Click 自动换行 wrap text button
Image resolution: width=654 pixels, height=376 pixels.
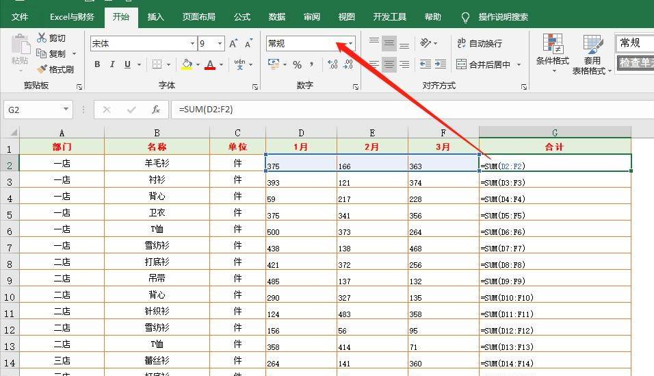[x=480, y=43]
